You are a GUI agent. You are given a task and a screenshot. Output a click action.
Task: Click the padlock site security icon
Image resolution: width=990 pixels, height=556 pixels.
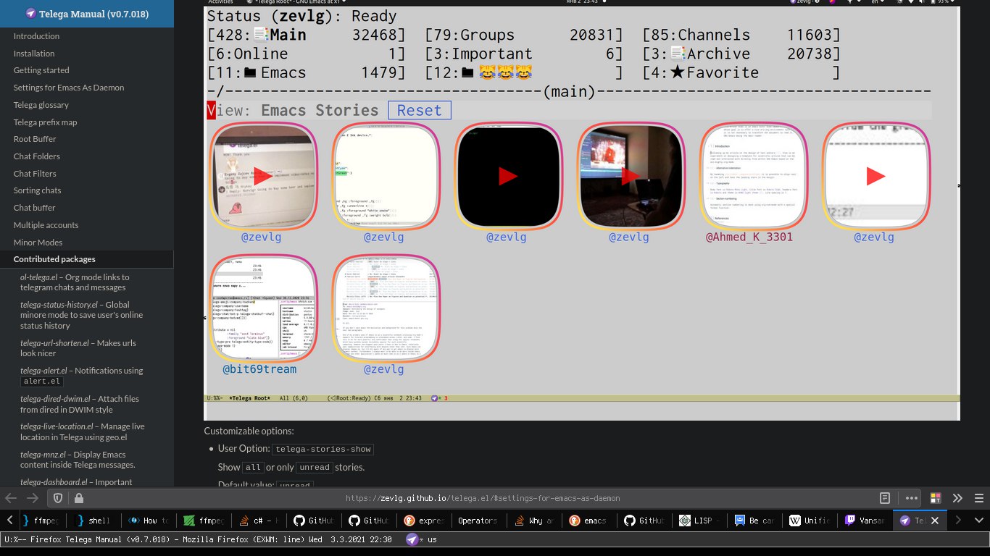coord(78,498)
